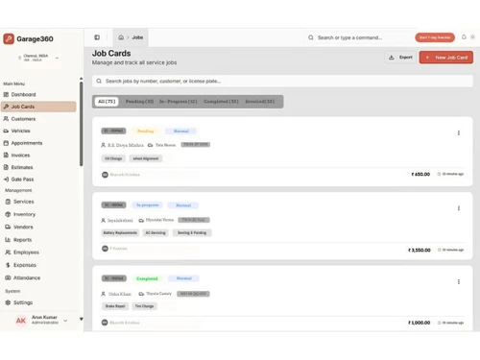Screen dimensions: 480x360
Task: Click customer name Divya Mishra
Action: [126, 145]
